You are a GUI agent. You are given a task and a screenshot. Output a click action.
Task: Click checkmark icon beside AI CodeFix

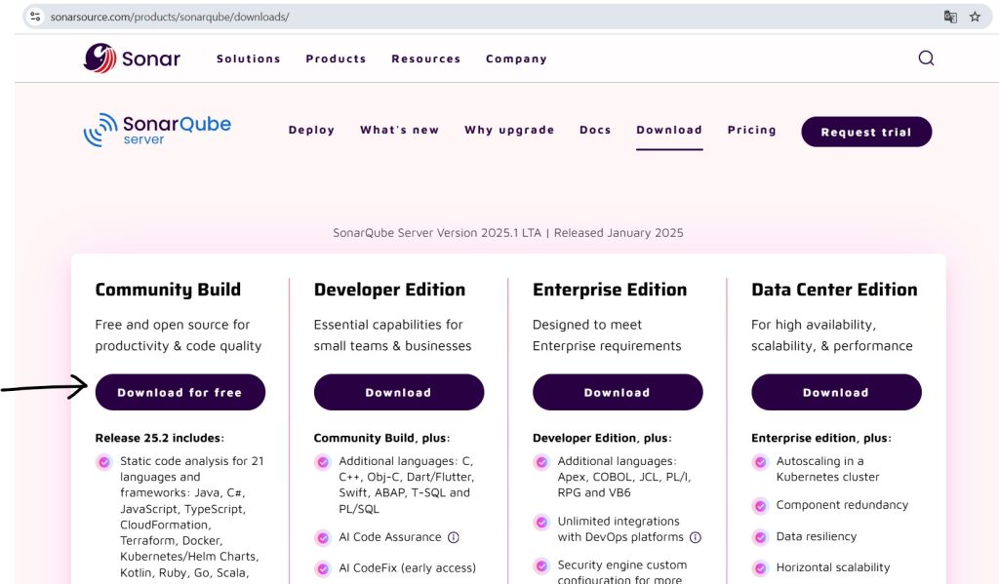tap(323, 568)
